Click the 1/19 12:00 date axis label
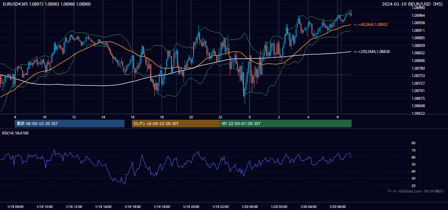 click(74, 206)
